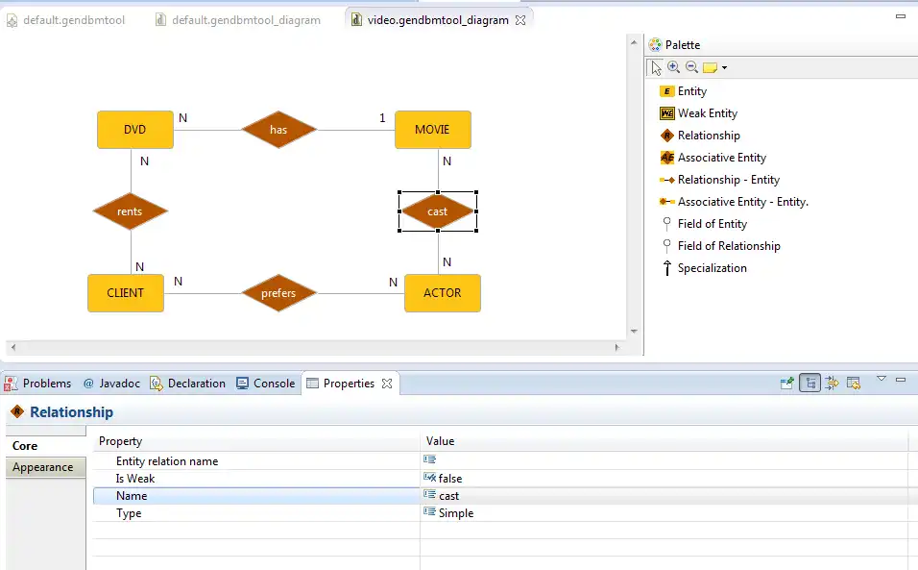Click horizontal scrollbar right arrow
Viewport: 918px width, 570px height.
coord(617,347)
